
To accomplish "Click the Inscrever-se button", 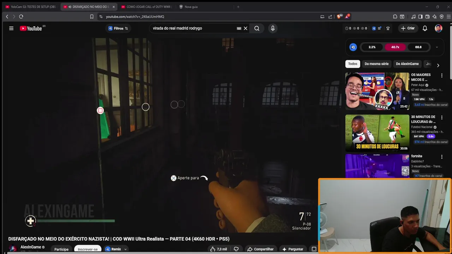I will [88, 249].
